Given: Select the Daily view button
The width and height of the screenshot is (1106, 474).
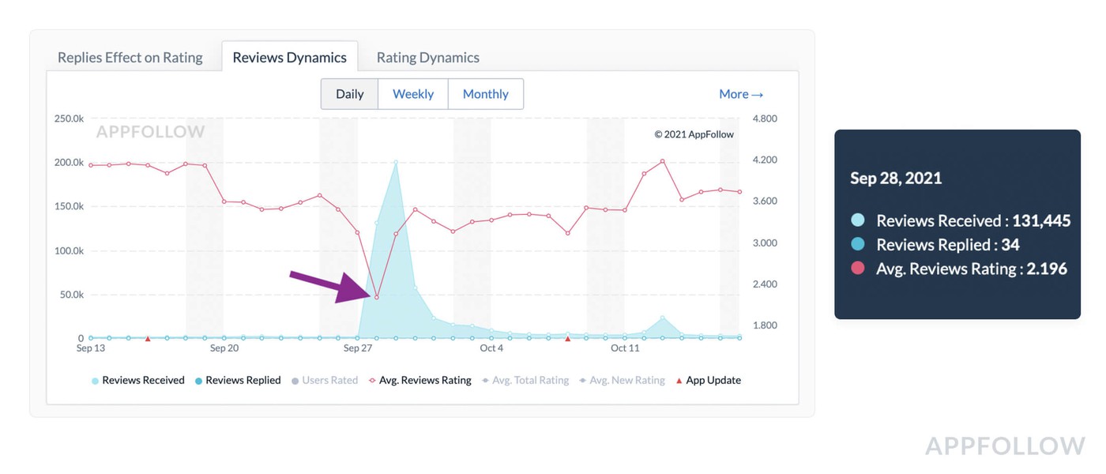Looking at the screenshot, I should (x=349, y=94).
